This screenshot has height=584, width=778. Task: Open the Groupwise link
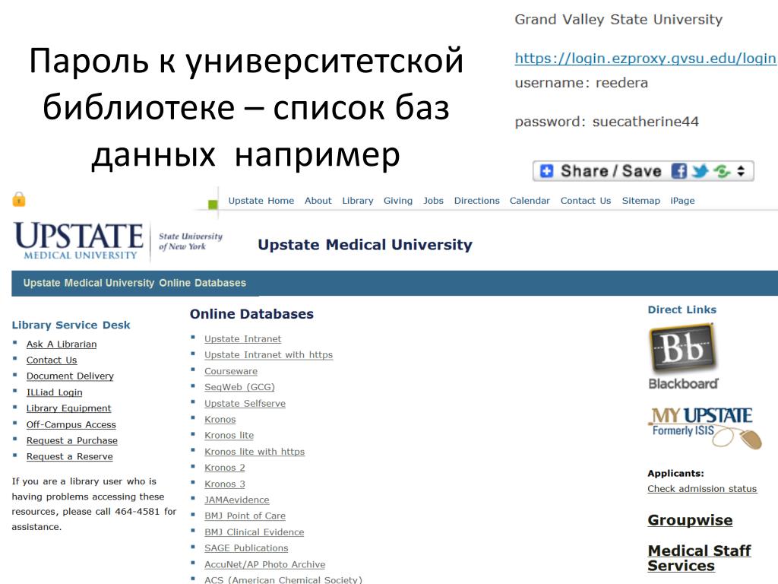click(x=690, y=520)
